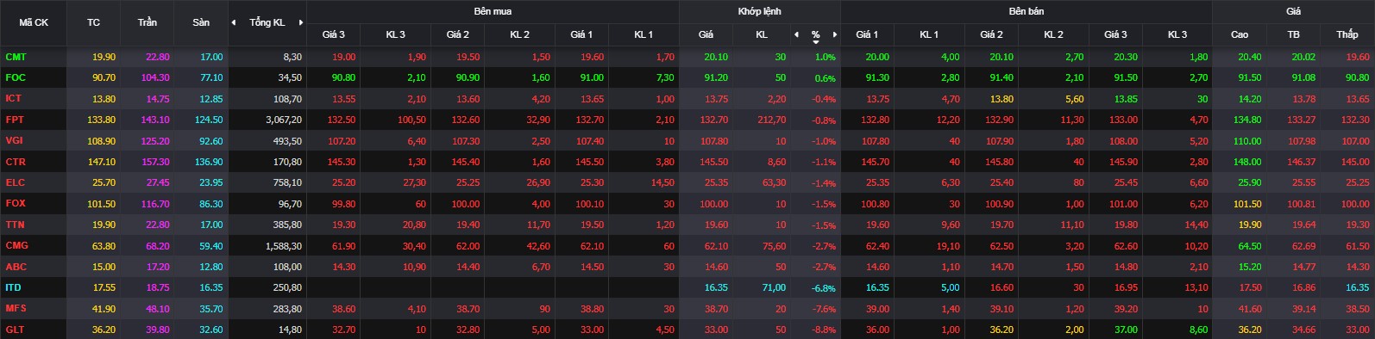Sort by Mã CK column header
1375x339 pixels.
click(x=34, y=22)
